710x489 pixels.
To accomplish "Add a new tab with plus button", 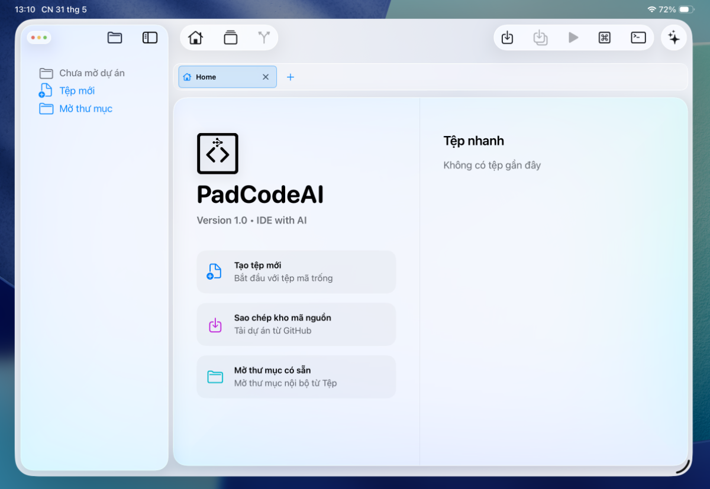I will click(291, 77).
